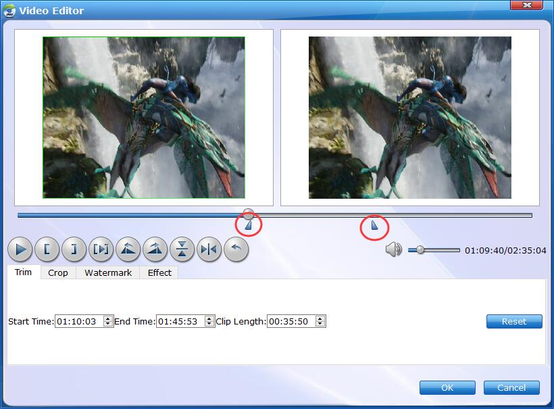Increase End Time with up arrow
The height and width of the screenshot is (409, 554).
pos(209,318)
